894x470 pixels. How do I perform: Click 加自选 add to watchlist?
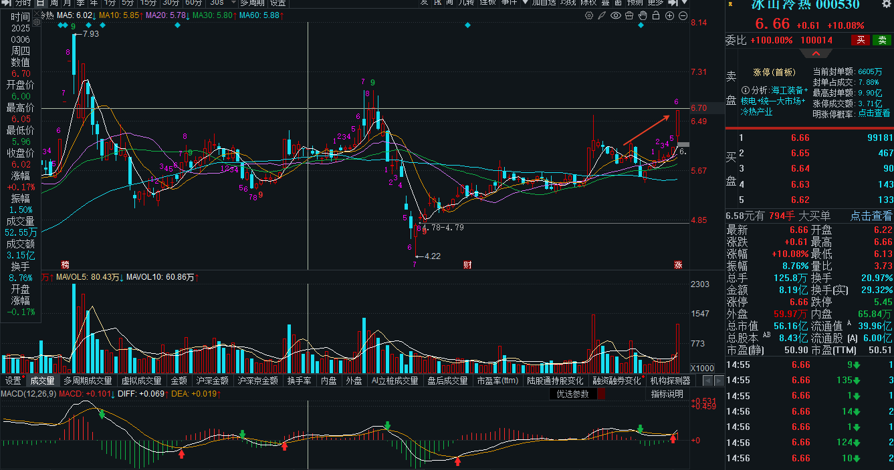tap(544, 3)
